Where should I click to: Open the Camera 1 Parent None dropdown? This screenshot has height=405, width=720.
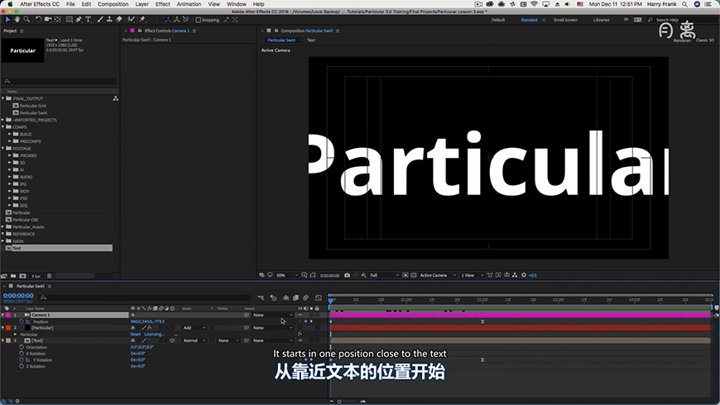[x=273, y=315]
